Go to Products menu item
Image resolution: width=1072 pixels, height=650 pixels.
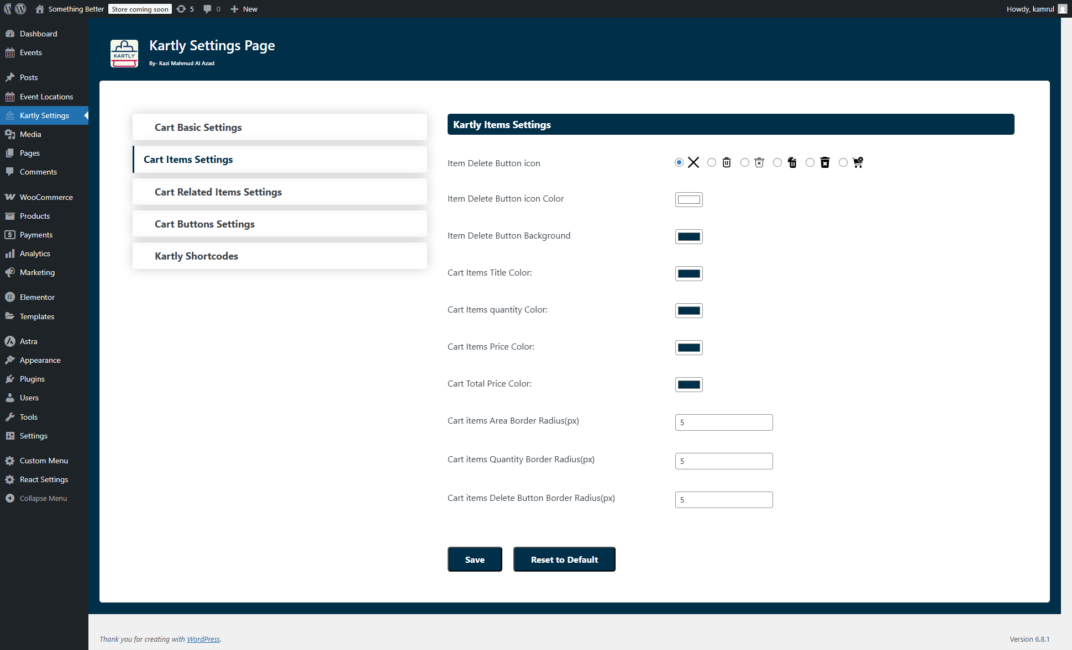(x=44, y=216)
